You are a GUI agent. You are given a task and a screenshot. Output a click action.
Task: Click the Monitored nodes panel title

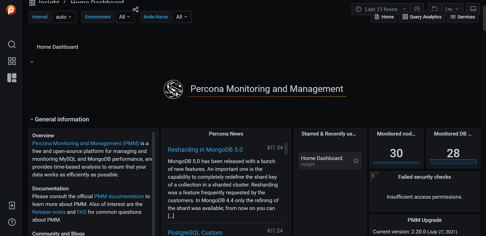click(x=396, y=134)
